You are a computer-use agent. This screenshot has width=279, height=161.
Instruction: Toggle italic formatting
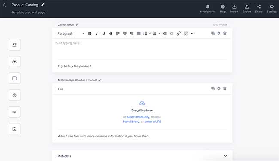coord(97,33)
